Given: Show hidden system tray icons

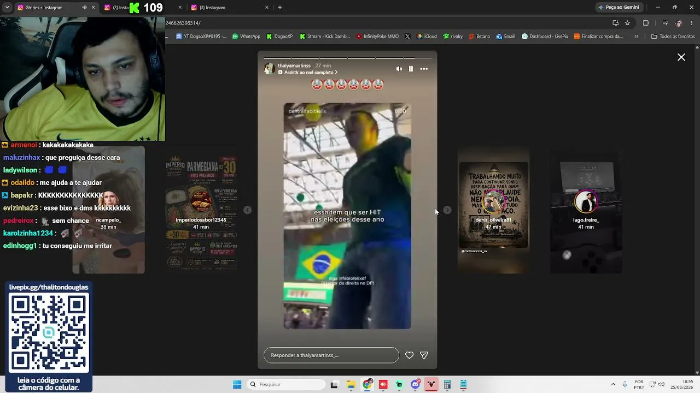Looking at the screenshot, I should (613, 385).
